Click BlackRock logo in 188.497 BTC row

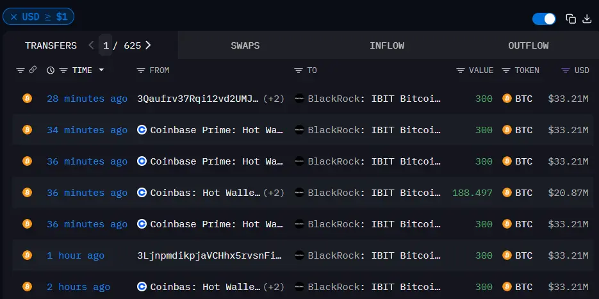300,193
